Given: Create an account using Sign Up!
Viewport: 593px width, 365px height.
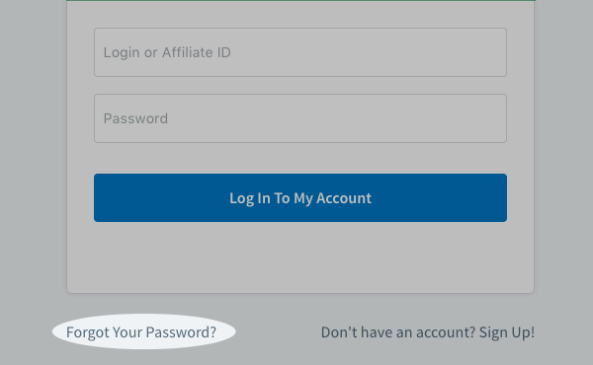Looking at the screenshot, I should pos(507,332).
